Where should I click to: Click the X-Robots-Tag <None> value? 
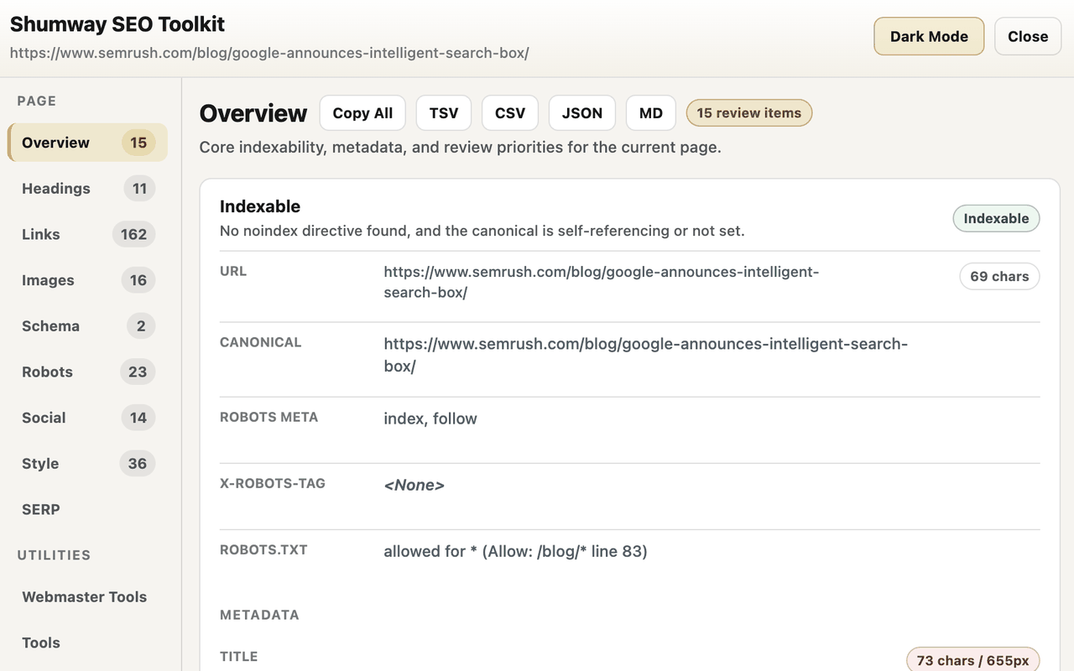pos(414,485)
